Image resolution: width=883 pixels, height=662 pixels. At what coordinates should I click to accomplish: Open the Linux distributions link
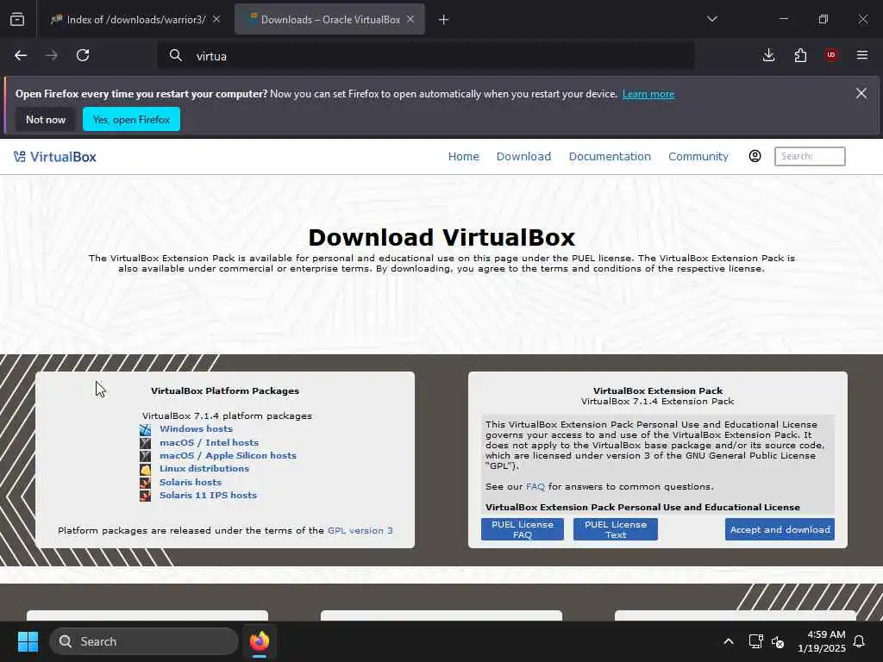(x=204, y=468)
